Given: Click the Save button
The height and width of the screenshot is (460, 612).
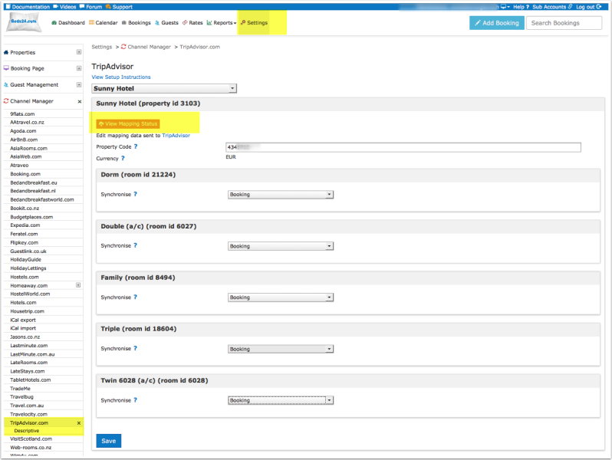Looking at the screenshot, I should 108,441.
